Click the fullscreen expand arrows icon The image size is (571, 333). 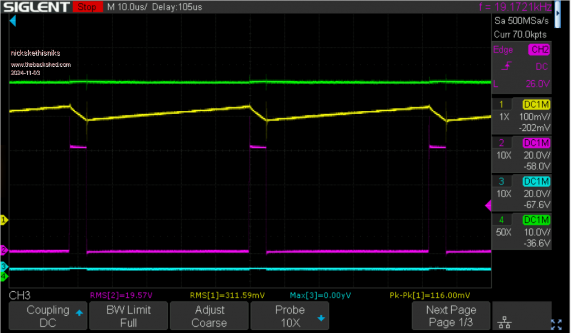[x=556, y=324]
